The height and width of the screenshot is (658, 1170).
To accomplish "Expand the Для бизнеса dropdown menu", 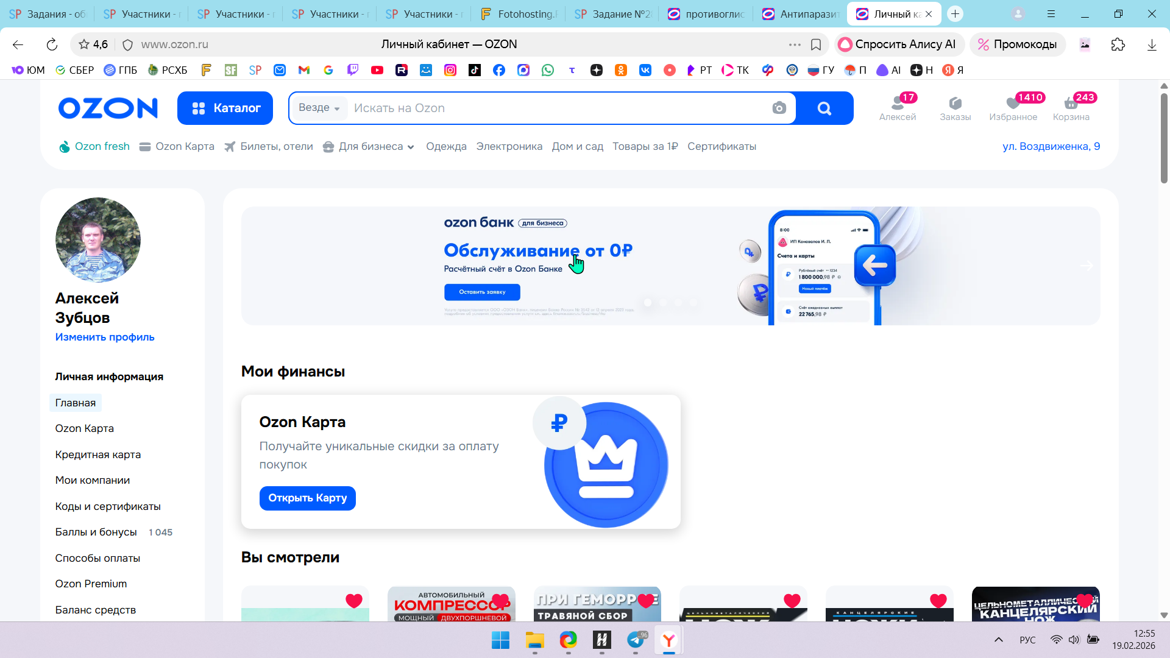I will [369, 146].
